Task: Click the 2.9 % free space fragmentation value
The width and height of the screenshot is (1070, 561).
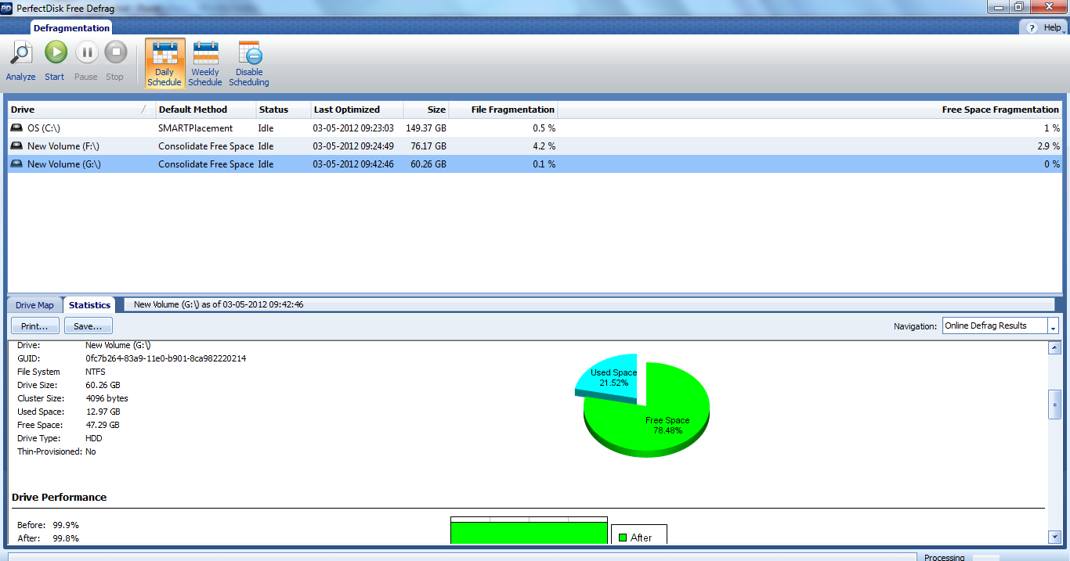Action: pos(1048,146)
